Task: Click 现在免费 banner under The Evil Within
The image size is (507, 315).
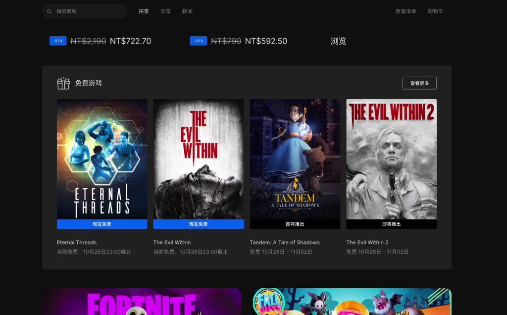Action: pyautogui.click(x=199, y=224)
